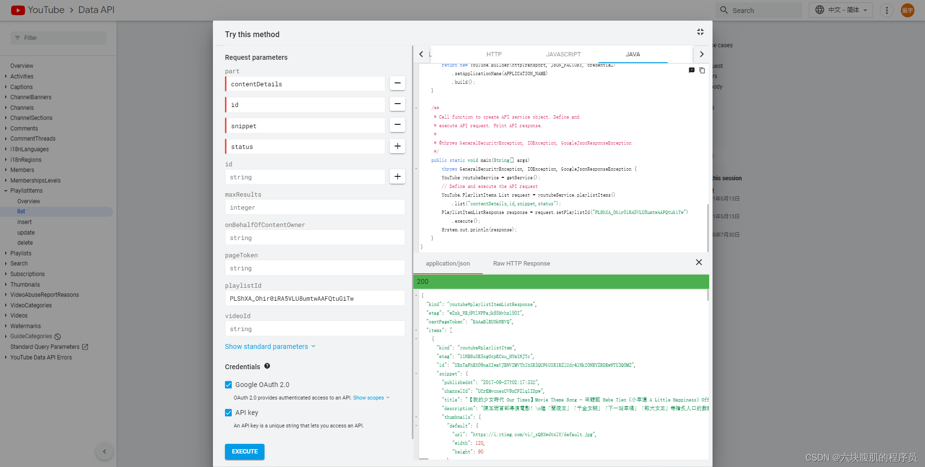The height and width of the screenshot is (467, 925).
Task: Click the videoId string field
Action: [x=315, y=329]
